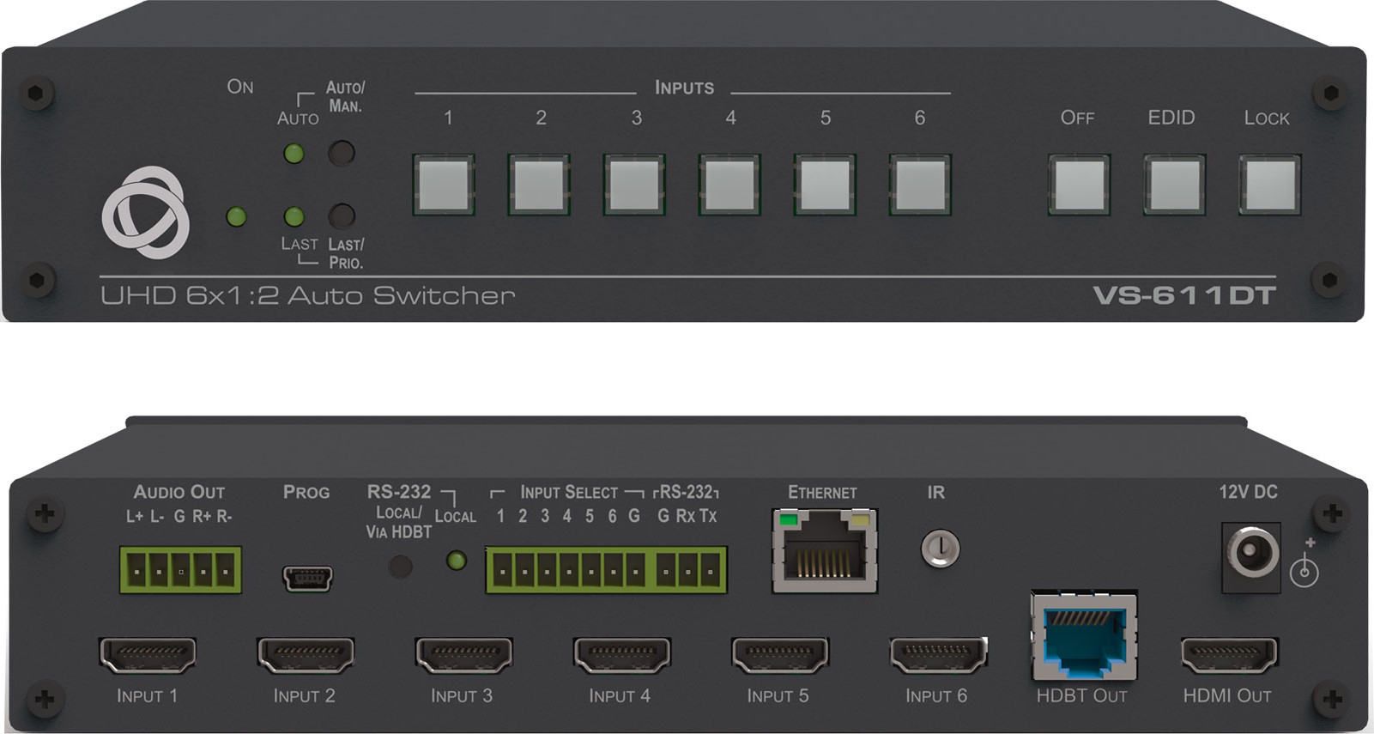
Task: Click the Audio Out terminal block
Action: (180, 570)
